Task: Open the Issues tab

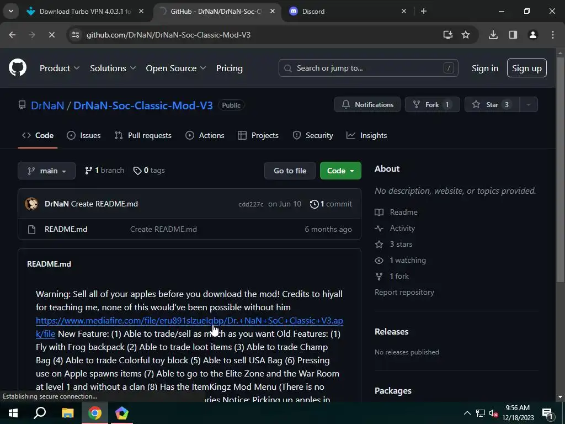Action: [84, 136]
